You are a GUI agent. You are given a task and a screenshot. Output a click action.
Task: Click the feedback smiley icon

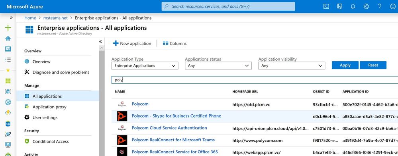click(393, 7)
